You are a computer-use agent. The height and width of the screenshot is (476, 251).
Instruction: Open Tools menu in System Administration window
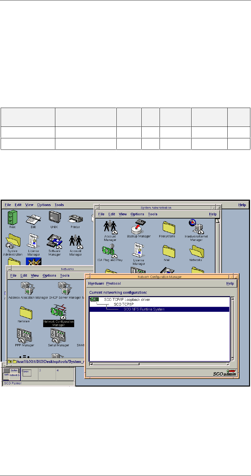(x=153, y=214)
